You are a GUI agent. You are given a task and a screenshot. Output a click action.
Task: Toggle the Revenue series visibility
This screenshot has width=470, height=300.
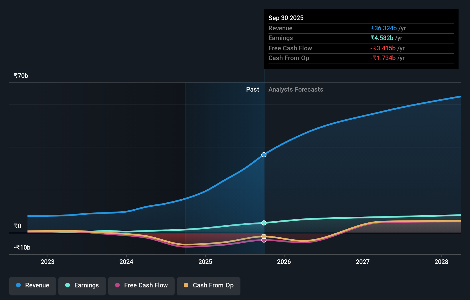pyautogui.click(x=32, y=285)
